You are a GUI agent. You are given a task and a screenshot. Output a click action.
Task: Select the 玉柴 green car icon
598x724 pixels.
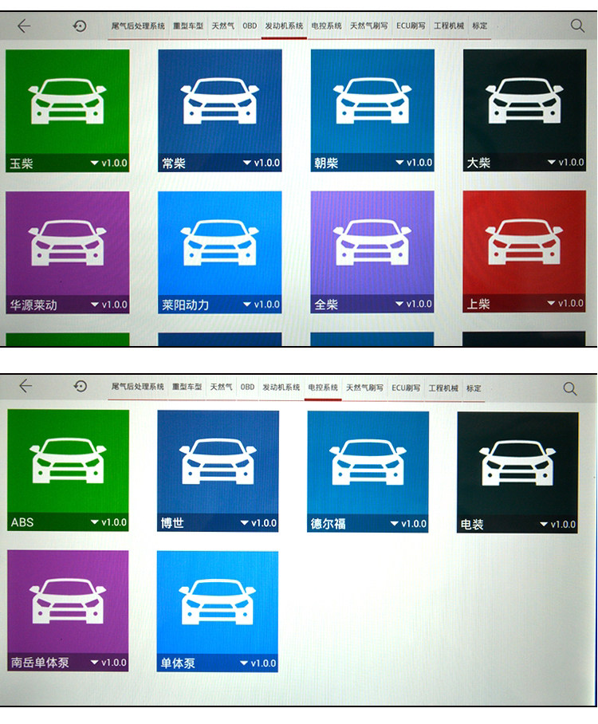(x=68, y=101)
